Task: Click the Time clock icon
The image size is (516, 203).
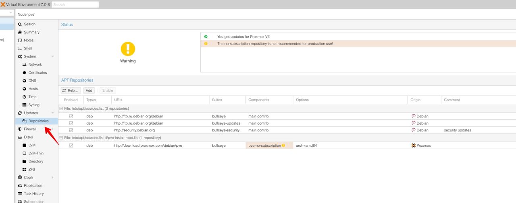Action: (24, 97)
